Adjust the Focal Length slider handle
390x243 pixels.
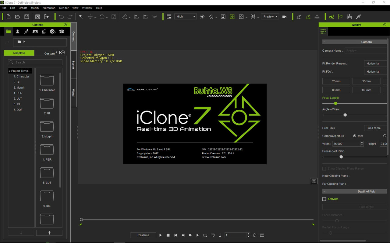pos(335,104)
